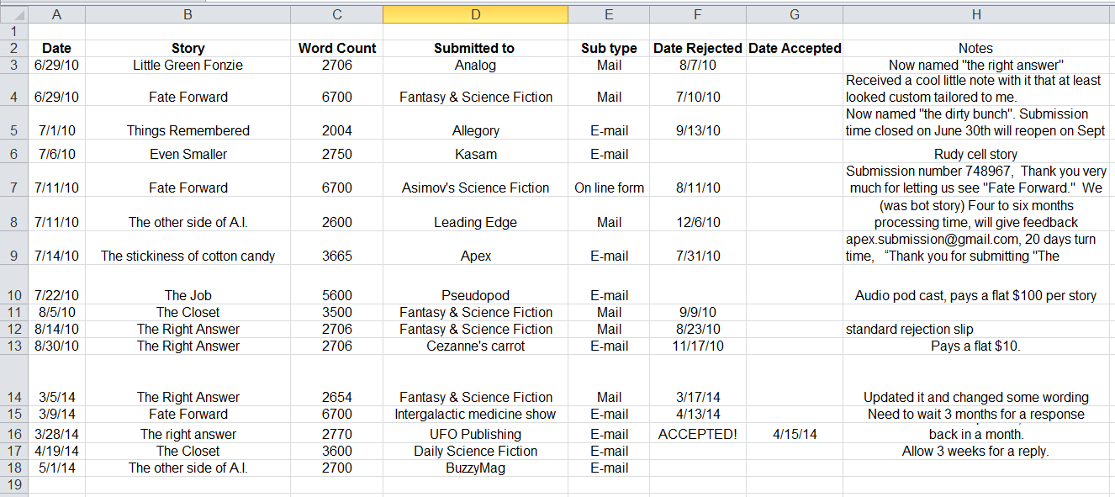The image size is (1115, 497).
Task: Click the "On line form" cell
Action: tap(609, 188)
